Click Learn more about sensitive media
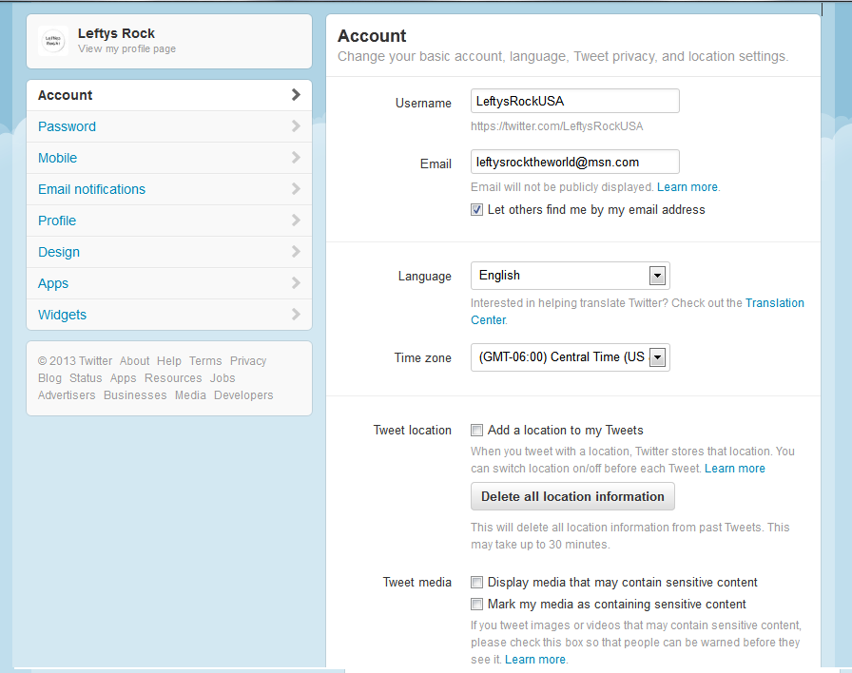This screenshot has height=673, width=852. coord(535,660)
